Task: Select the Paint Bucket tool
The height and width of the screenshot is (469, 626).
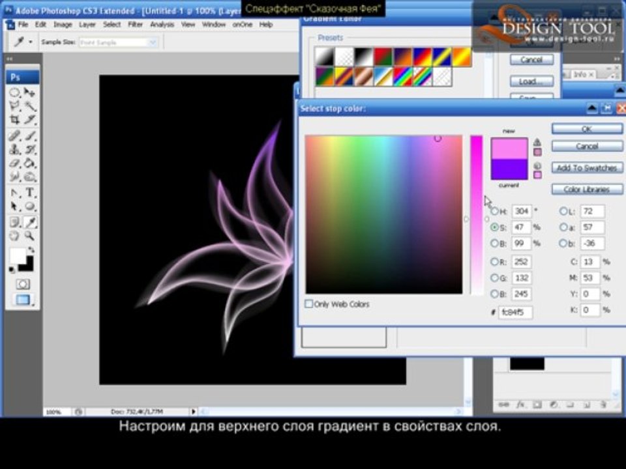Action: click(30, 163)
